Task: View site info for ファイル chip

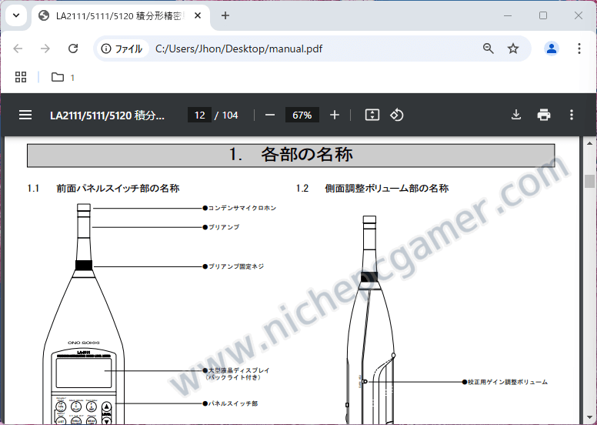Action: click(x=122, y=49)
